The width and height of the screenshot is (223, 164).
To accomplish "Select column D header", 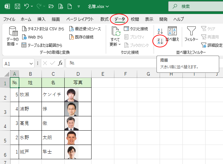I will [x=78, y=74].
